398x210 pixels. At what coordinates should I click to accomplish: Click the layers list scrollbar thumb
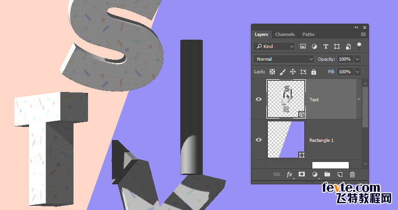click(365, 107)
